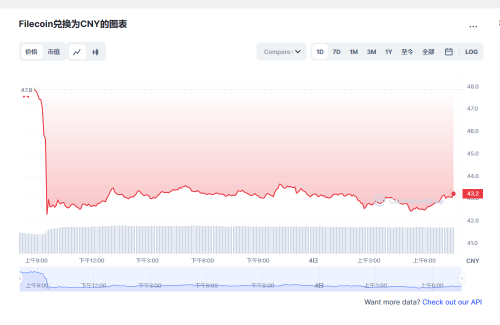The image size is (500, 325).
Task: View the 1Y chart range
Action: click(388, 51)
